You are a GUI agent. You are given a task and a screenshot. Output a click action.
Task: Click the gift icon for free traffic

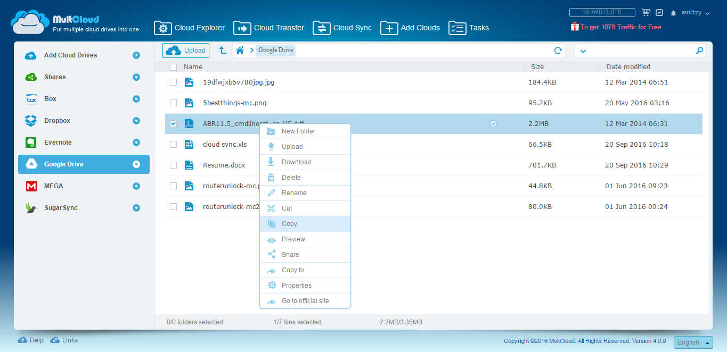tap(574, 27)
